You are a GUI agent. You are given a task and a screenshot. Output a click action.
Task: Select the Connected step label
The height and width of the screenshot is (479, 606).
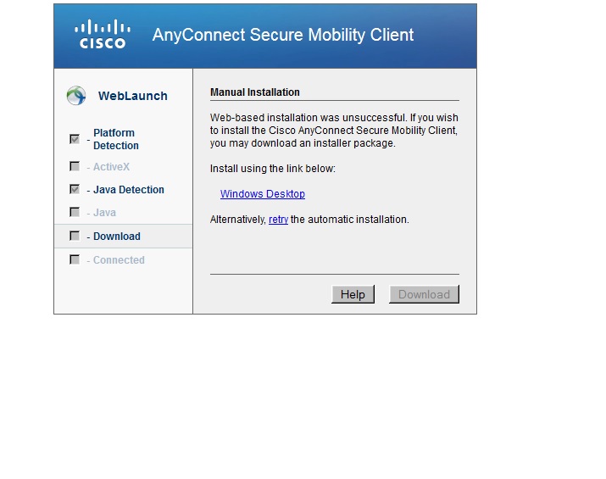click(119, 259)
